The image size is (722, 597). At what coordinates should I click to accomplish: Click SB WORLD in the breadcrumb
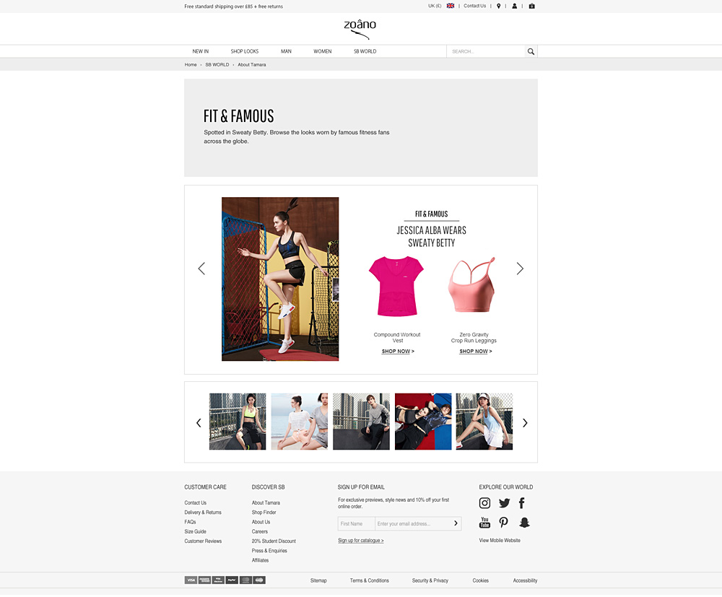(217, 65)
